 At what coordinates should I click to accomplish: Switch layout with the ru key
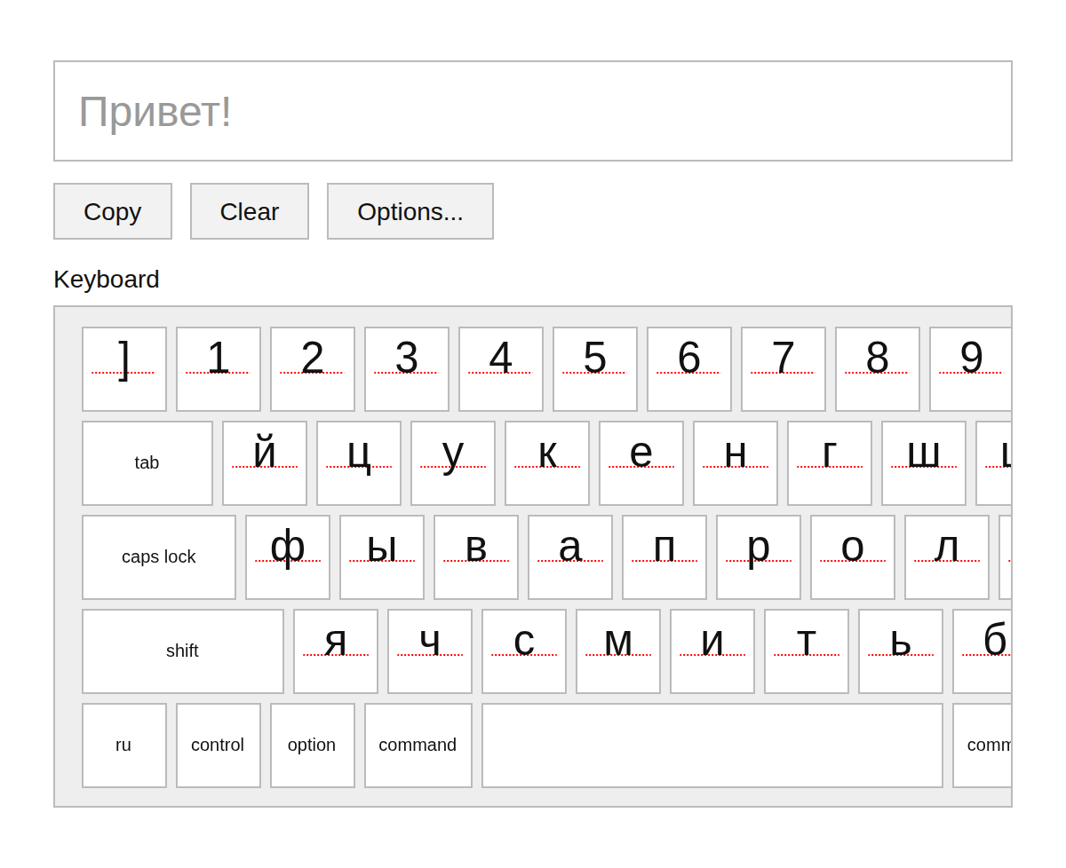pyautogui.click(x=124, y=746)
